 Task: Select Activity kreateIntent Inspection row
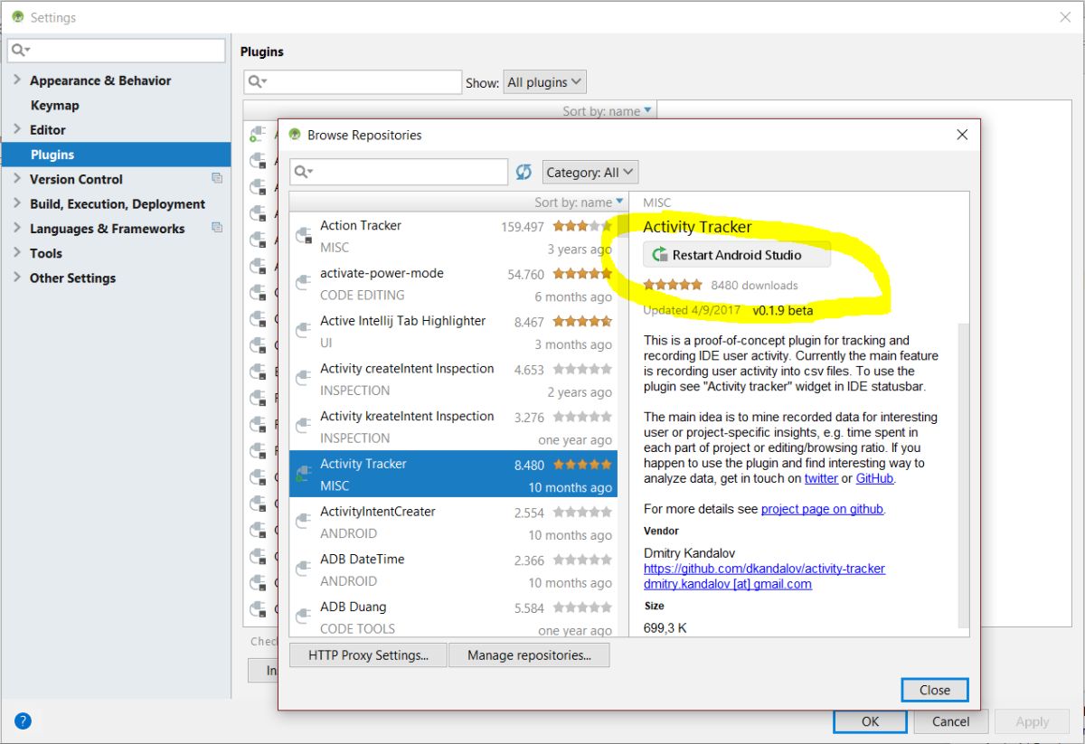pyautogui.click(x=453, y=428)
